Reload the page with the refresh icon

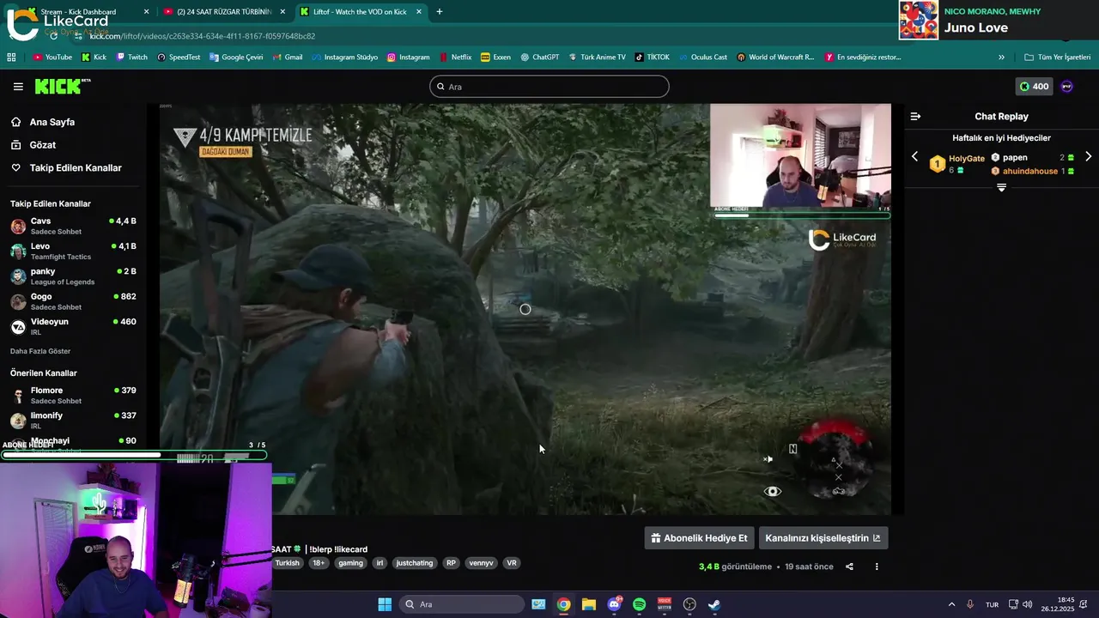click(x=53, y=36)
